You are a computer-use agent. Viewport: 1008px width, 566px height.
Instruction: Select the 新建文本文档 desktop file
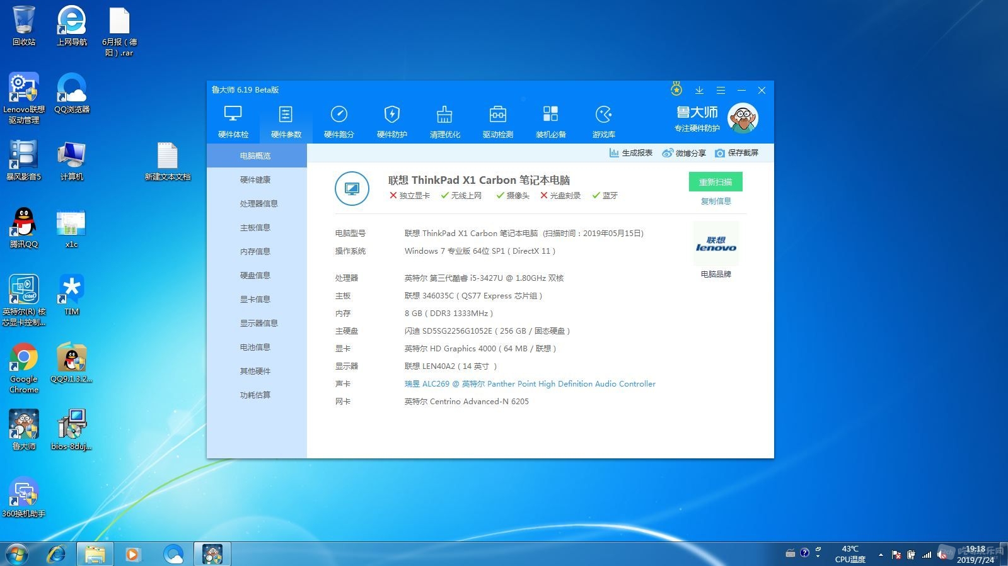pos(168,161)
